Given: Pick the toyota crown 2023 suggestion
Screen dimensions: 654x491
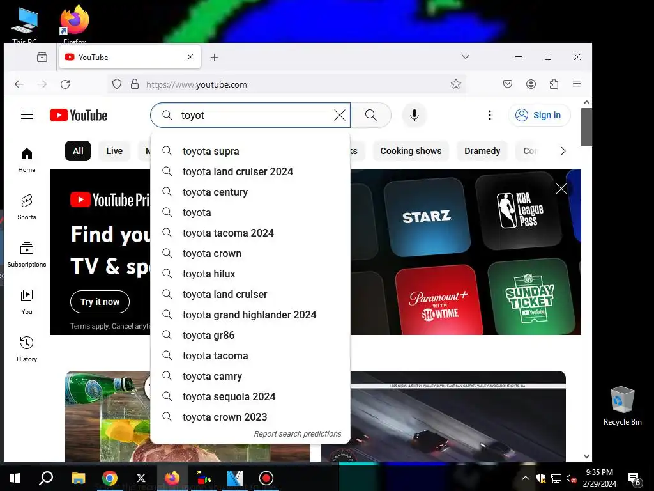Looking at the screenshot, I should click(x=250, y=417).
